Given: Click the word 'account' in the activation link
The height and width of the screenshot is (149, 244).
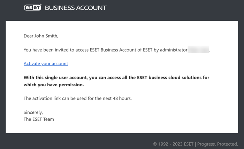Looking at the screenshot, I should point(60,64).
